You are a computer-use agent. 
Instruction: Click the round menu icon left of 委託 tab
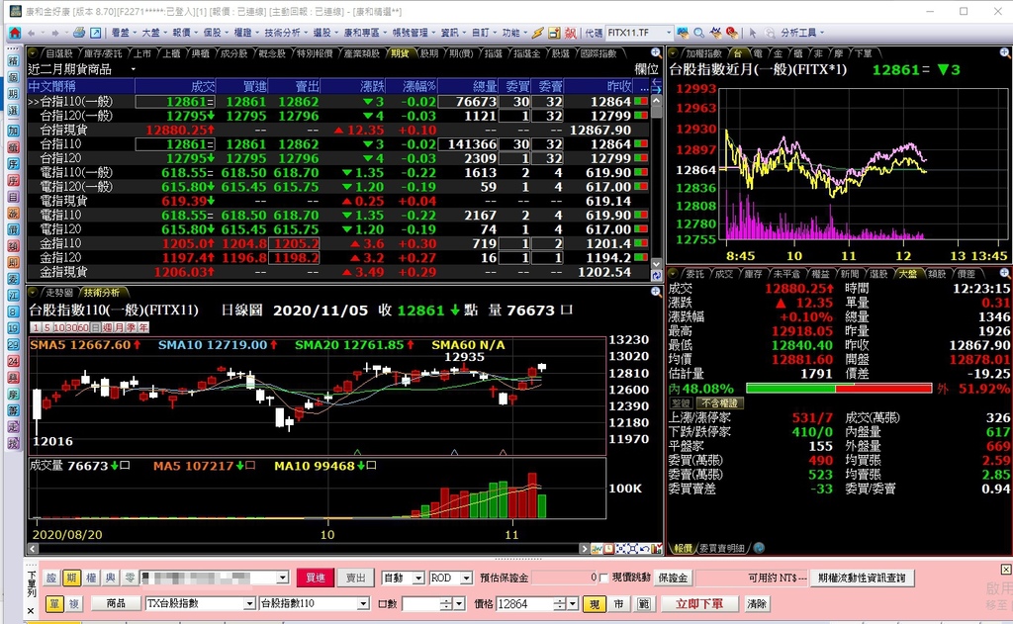point(673,274)
